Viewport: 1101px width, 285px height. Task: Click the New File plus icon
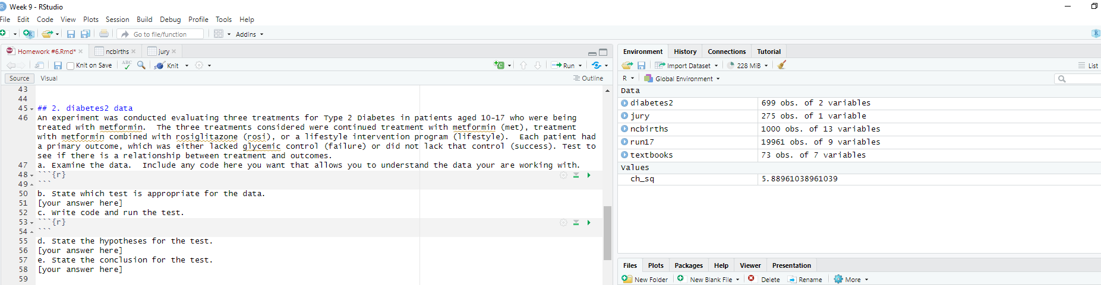(x=4, y=34)
